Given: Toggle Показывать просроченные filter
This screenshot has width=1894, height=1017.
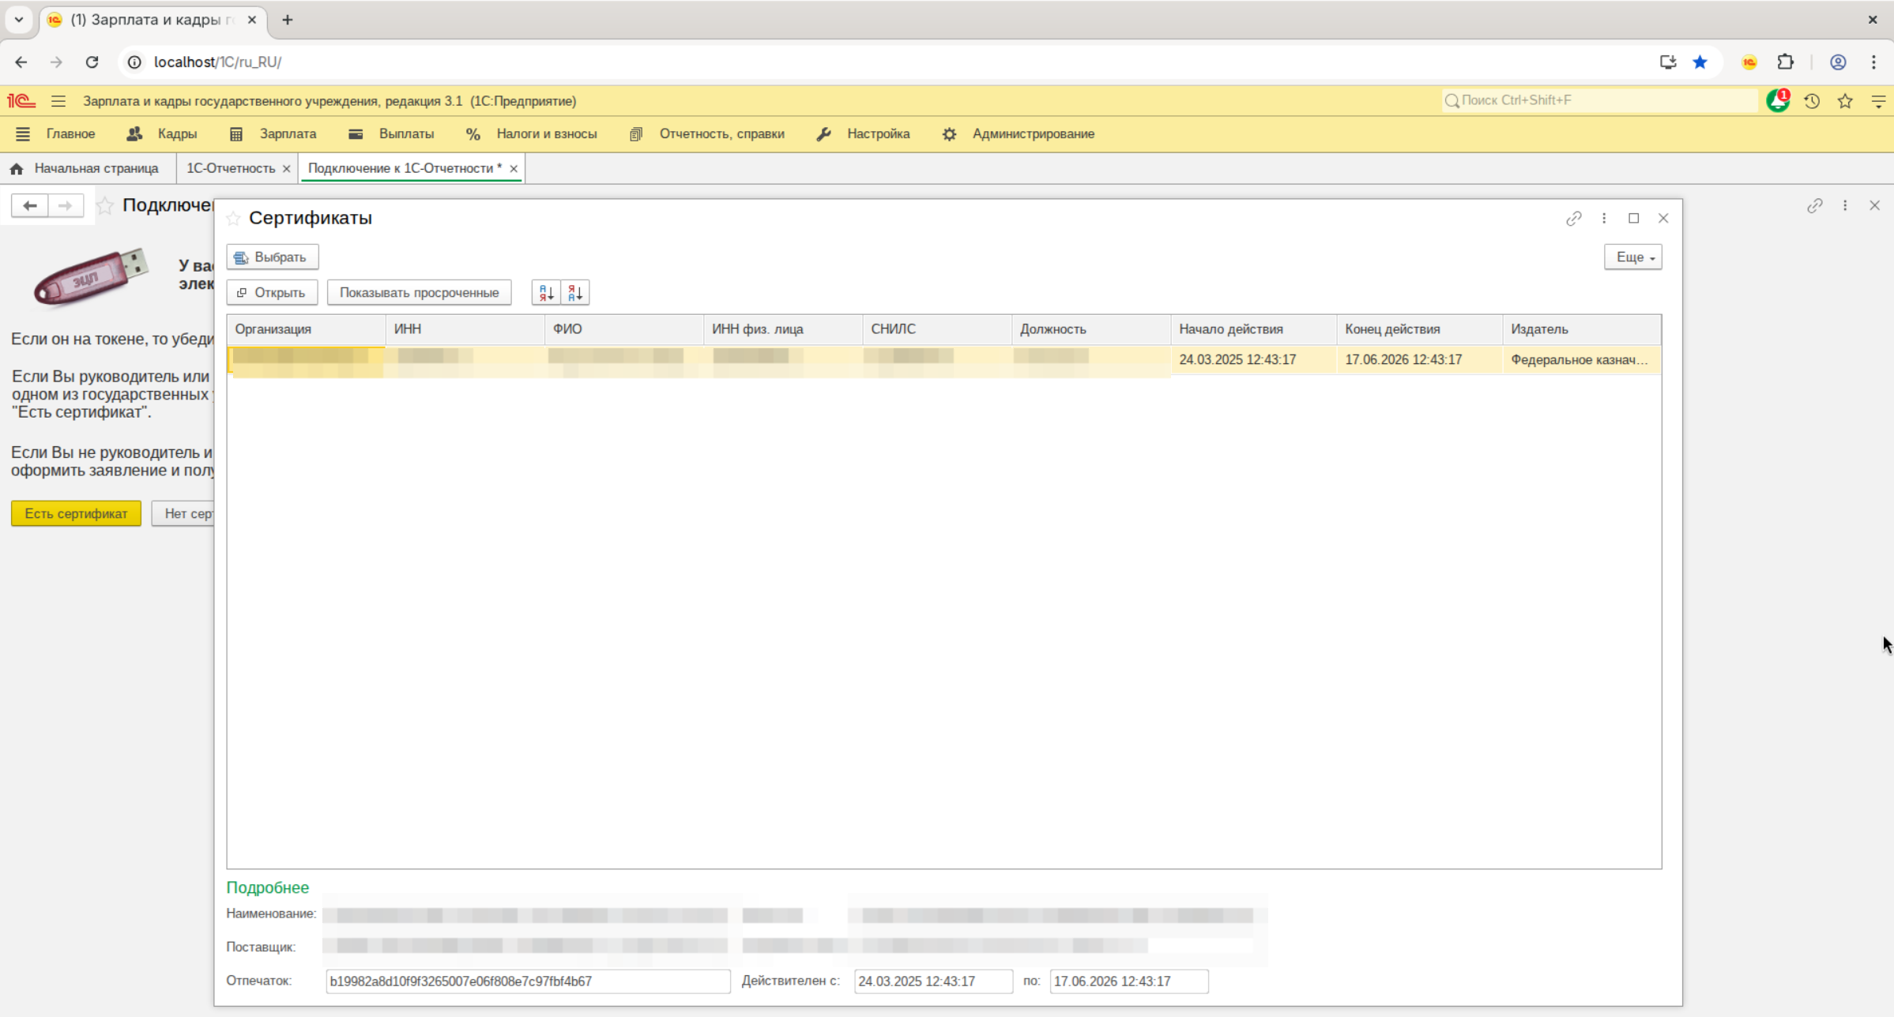Looking at the screenshot, I should point(419,293).
